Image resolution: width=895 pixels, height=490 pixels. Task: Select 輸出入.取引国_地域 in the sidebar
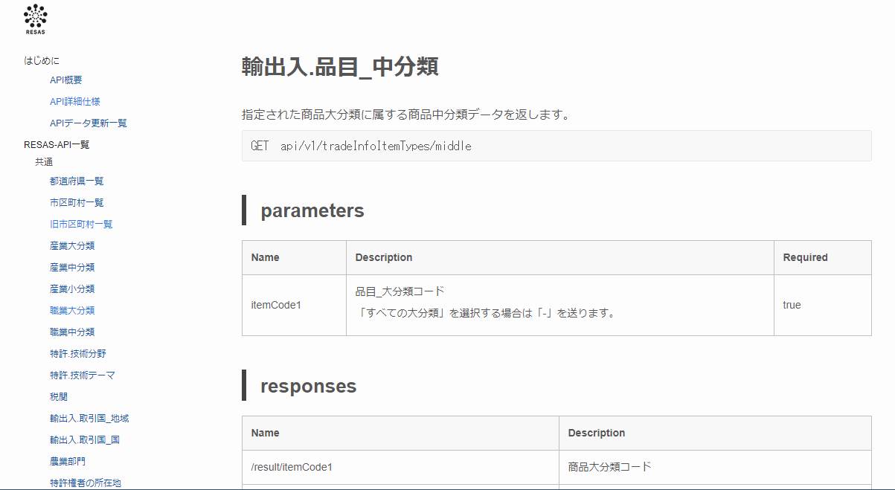point(89,418)
